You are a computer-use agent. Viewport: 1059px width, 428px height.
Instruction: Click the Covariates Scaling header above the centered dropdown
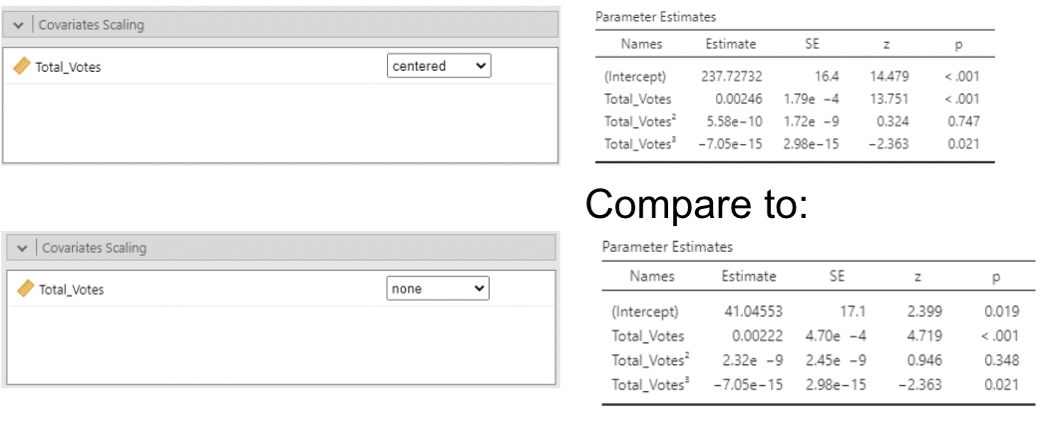pyautogui.click(x=91, y=25)
